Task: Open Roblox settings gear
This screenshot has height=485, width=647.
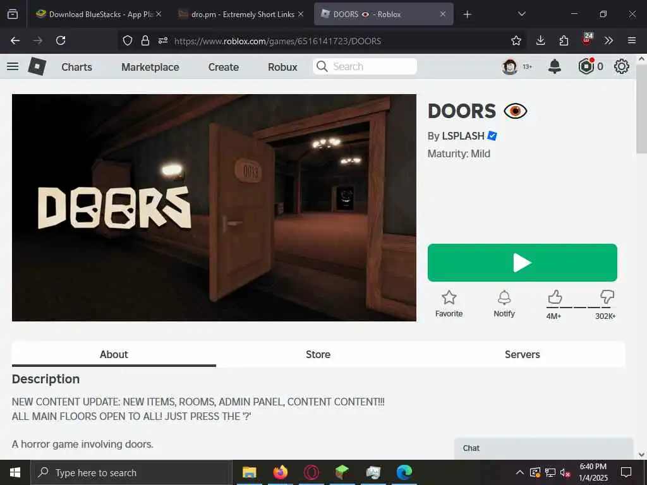Action: point(622,66)
